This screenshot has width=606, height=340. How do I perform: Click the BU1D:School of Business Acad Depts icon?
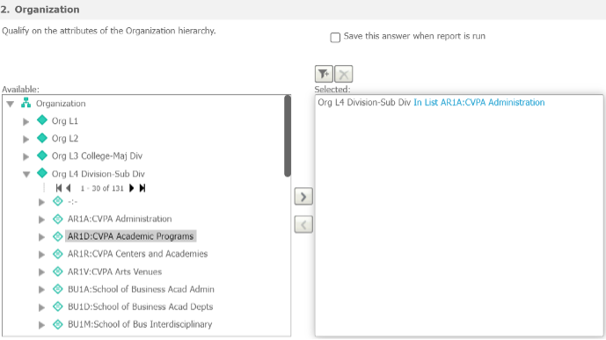point(57,307)
